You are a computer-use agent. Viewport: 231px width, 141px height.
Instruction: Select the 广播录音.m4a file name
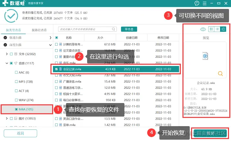pyautogui.click(x=72, y=82)
